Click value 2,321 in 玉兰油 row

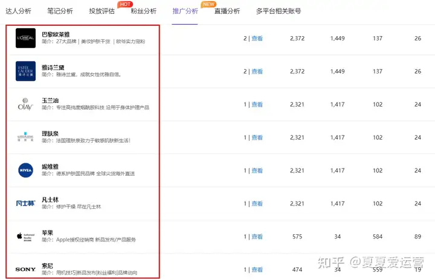click(297, 105)
